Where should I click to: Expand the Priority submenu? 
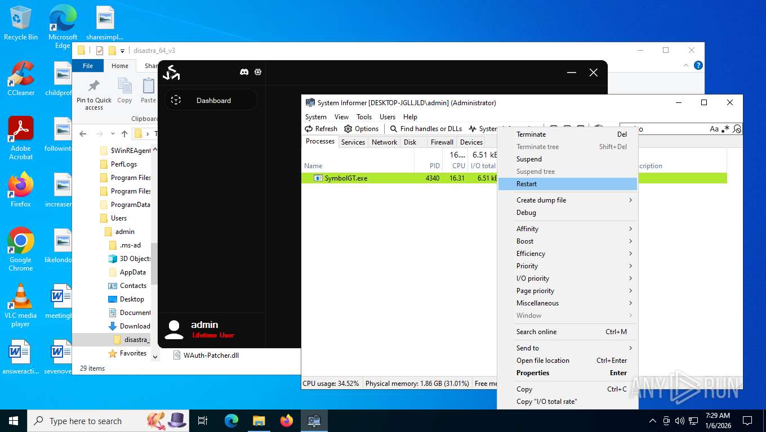pyautogui.click(x=568, y=266)
